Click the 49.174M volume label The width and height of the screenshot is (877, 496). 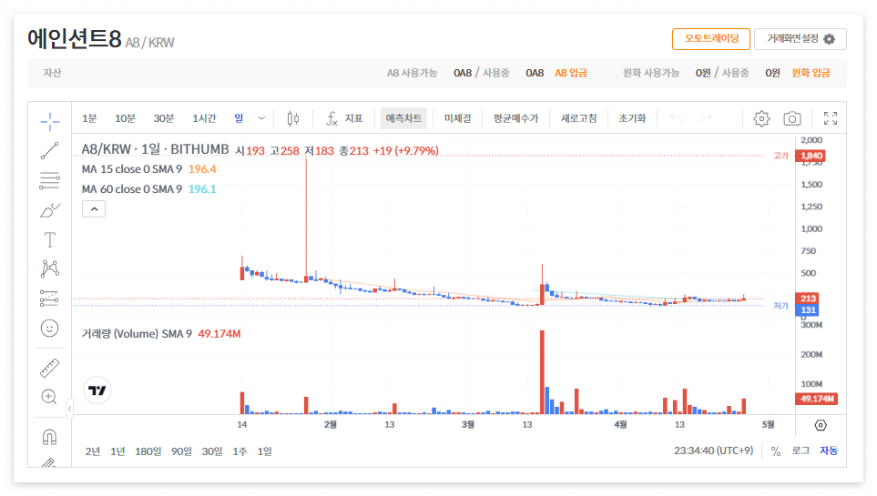[817, 399]
